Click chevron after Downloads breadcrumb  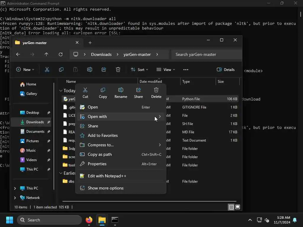click(x=117, y=54)
